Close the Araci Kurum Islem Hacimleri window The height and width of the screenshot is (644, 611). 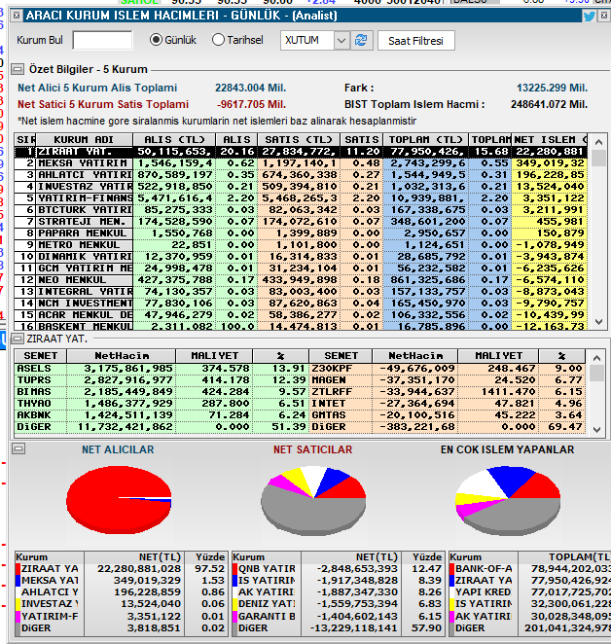(x=604, y=16)
